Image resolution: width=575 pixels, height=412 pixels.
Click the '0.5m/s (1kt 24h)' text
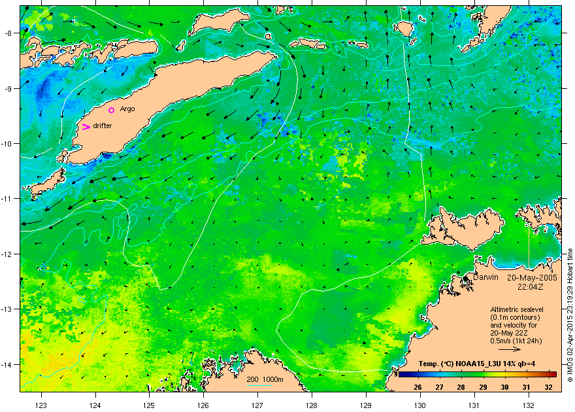click(516, 341)
